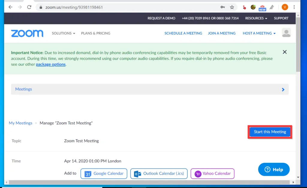
Task: Add meeting to Yahoo Calendar
Action: [x=213, y=174]
